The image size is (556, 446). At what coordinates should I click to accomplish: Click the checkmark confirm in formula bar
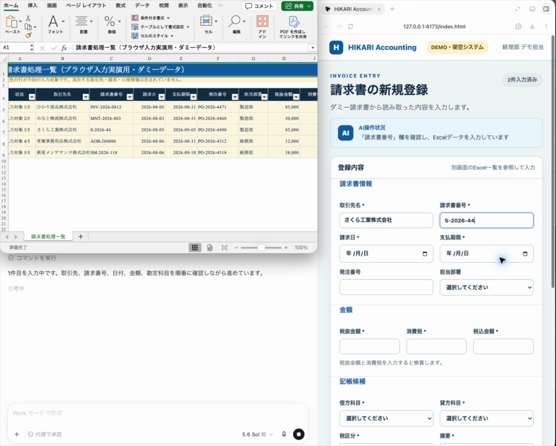click(53, 48)
